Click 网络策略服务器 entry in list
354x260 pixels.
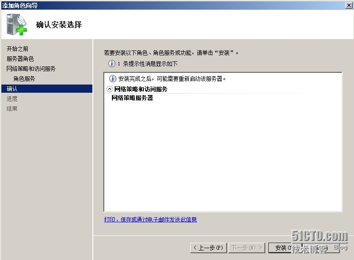point(132,98)
